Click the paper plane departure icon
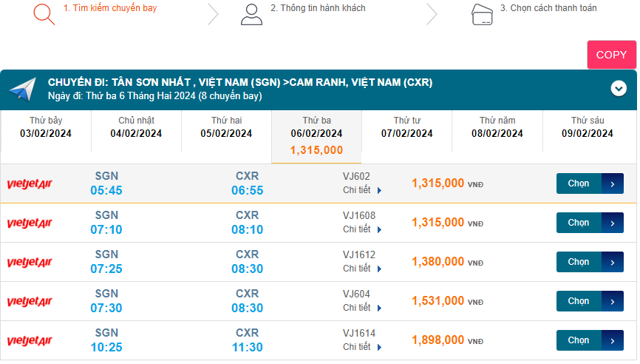640x364 pixels. click(23, 89)
